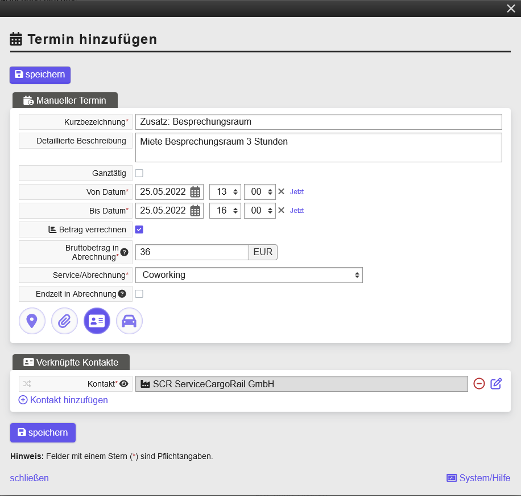This screenshot has width=521, height=496.
Task: Open calendar picker for Bis Datum
Action: [195, 211]
